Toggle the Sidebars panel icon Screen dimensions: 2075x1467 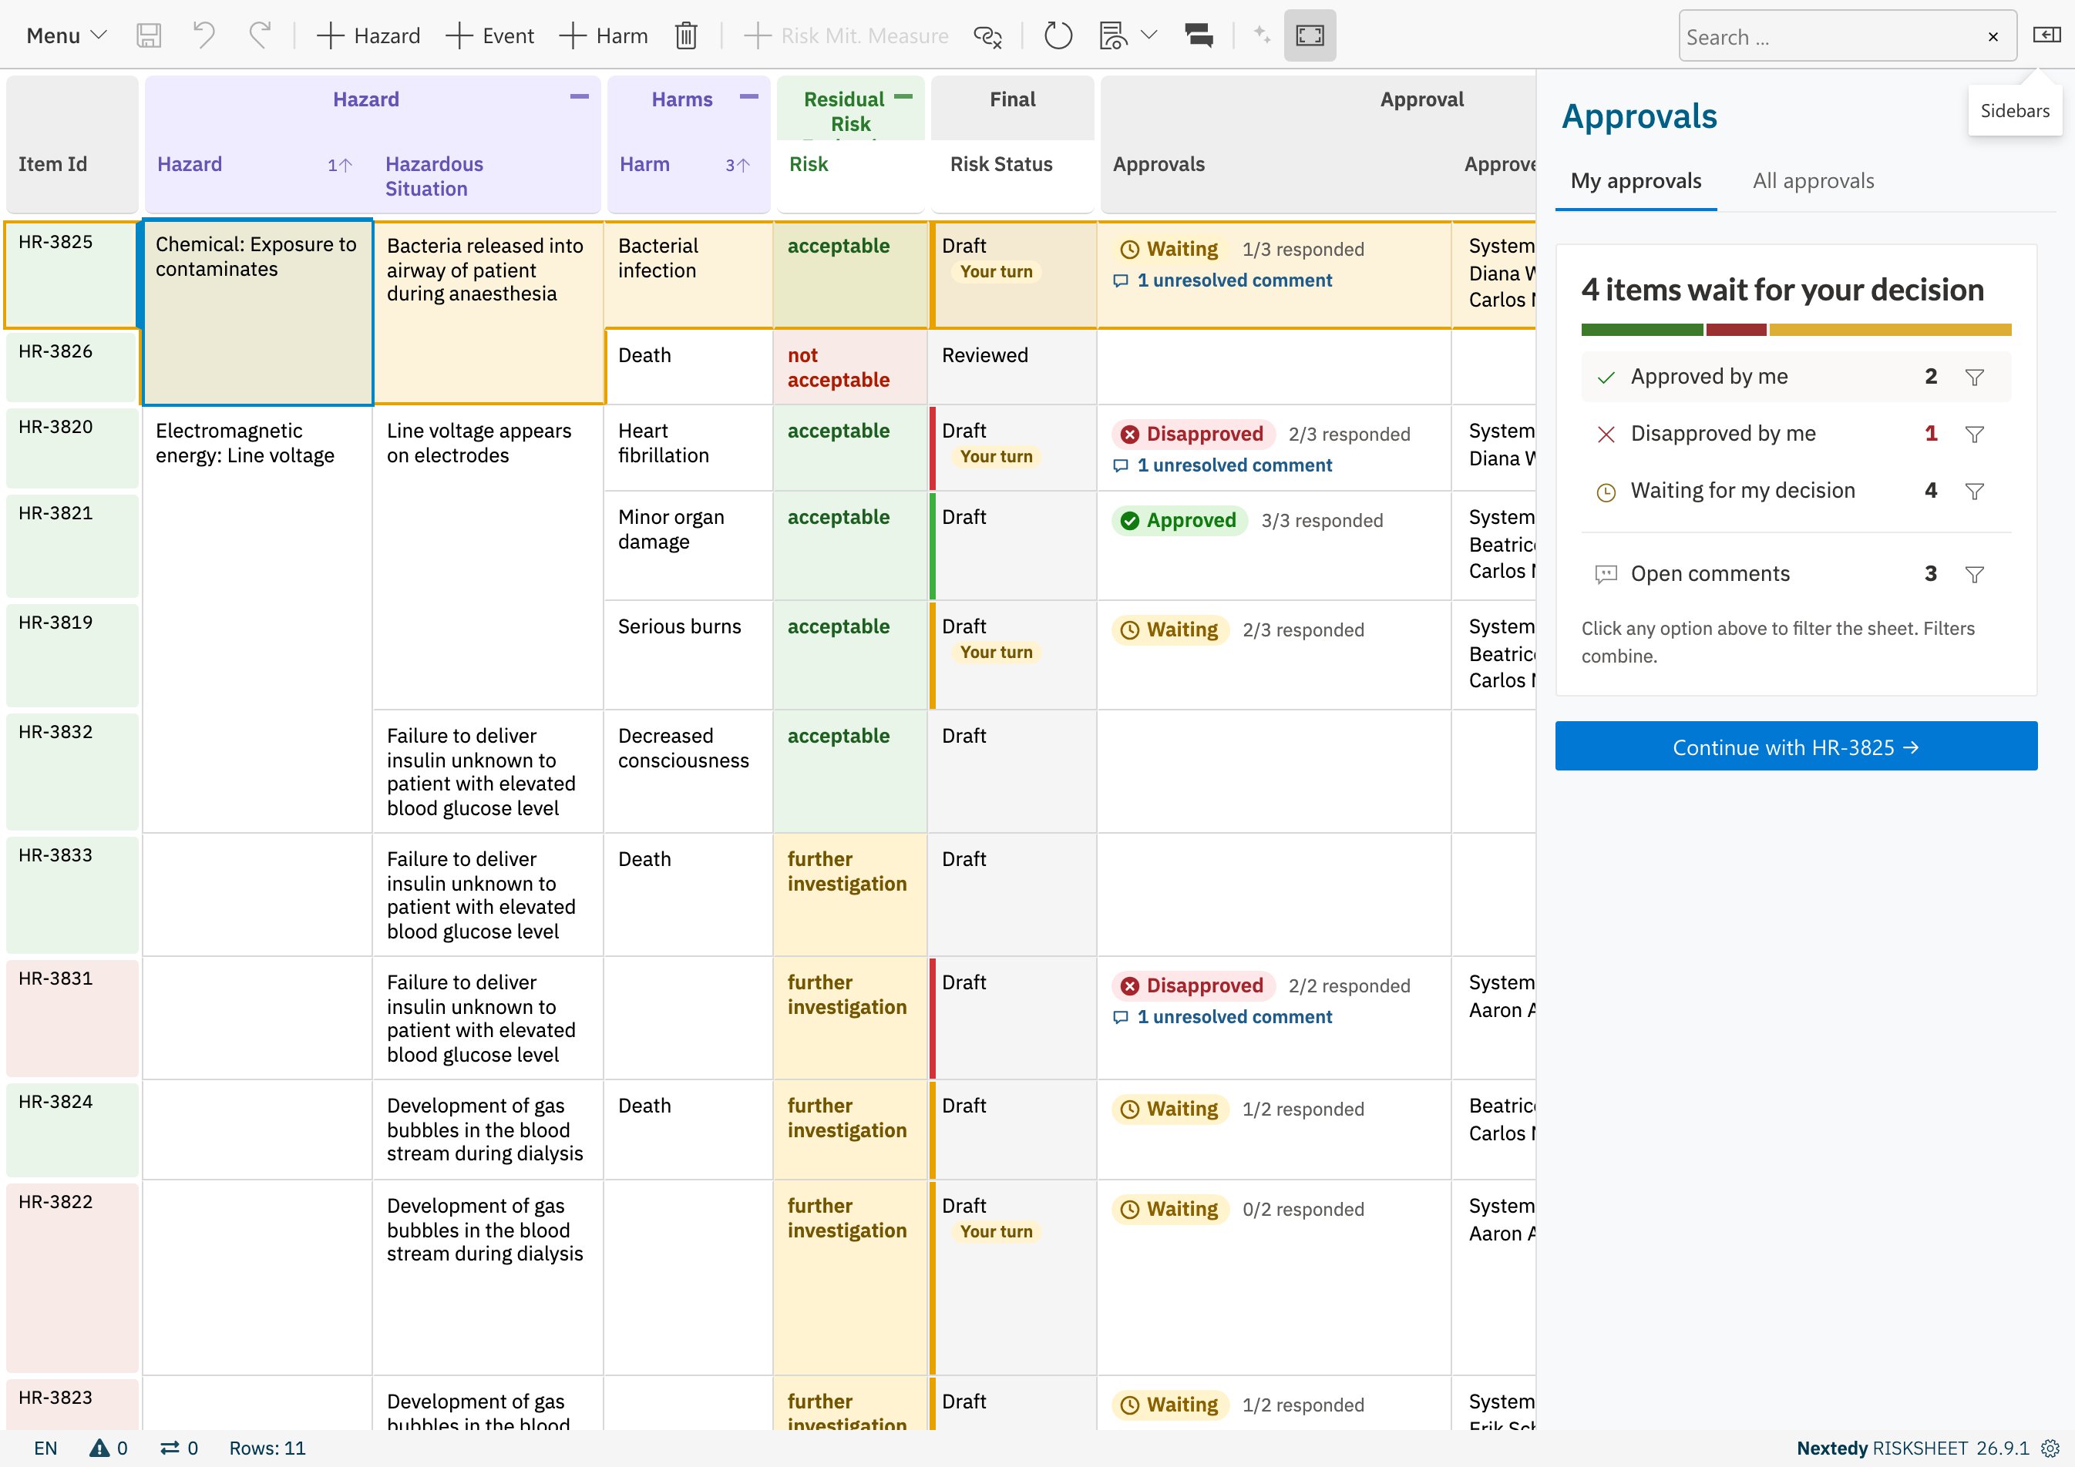[2046, 35]
